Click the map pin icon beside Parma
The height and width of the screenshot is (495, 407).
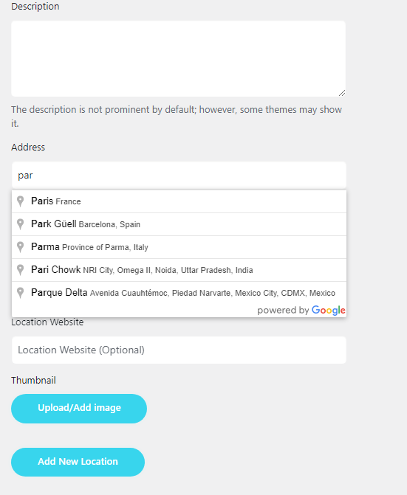(20, 247)
